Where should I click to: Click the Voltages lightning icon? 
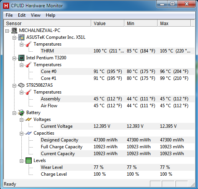coord(29,119)
